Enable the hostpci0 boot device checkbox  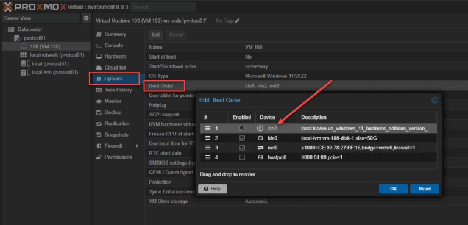point(243,157)
